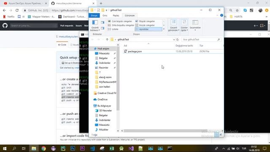Open the Dosya tab in File Explorer
The image size is (270, 152).
94,16
